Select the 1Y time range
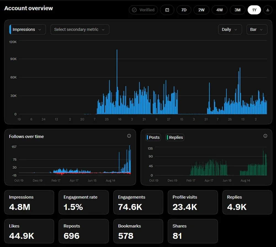Screen dimensions: 276x247 (x=254, y=10)
